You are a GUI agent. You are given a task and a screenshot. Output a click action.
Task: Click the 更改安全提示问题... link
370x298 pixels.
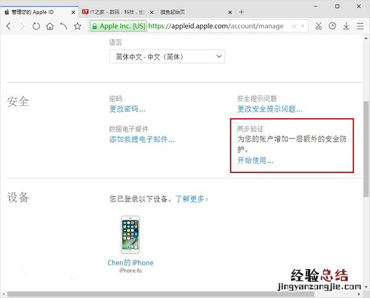269,109
